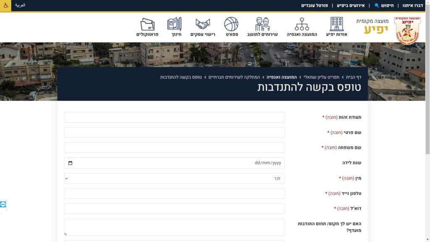Image resolution: width=430 pixels, height=242 pixels.
Task: Click the יפיע council logo emblem
Action: pyautogui.click(x=406, y=30)
